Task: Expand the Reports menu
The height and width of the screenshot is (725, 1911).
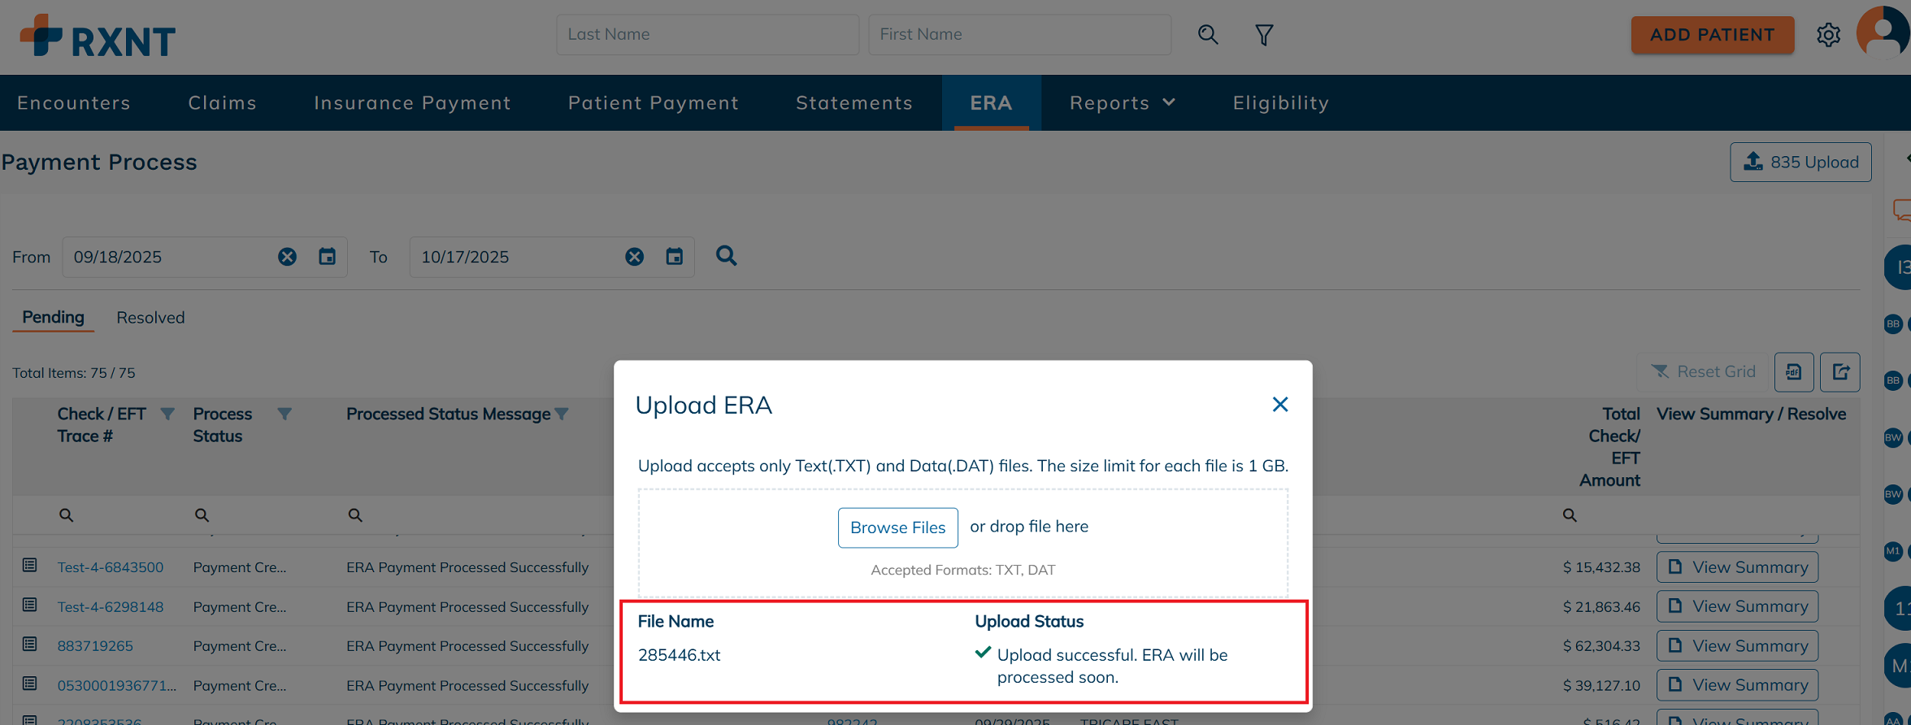Action: [1122, 102]
